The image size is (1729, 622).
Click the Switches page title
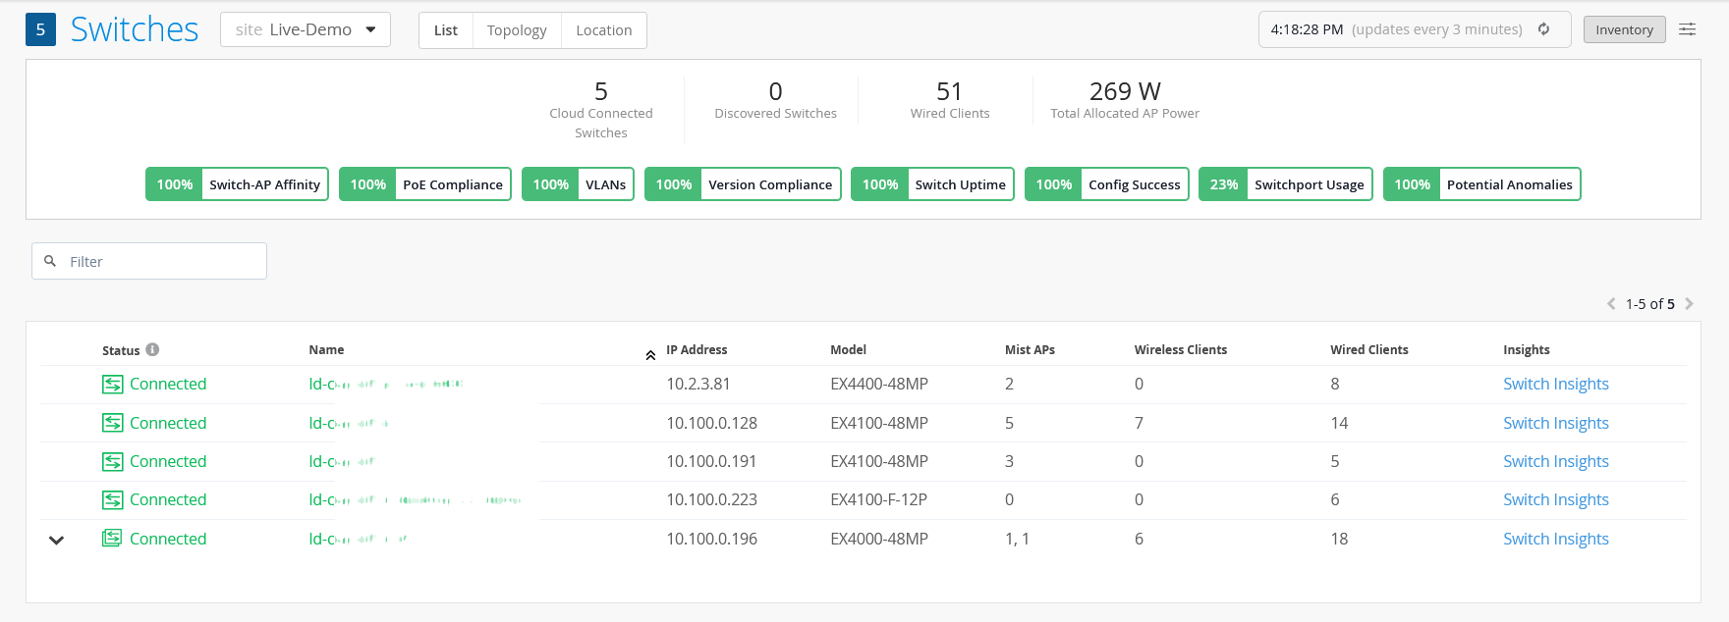click(135, 29)
